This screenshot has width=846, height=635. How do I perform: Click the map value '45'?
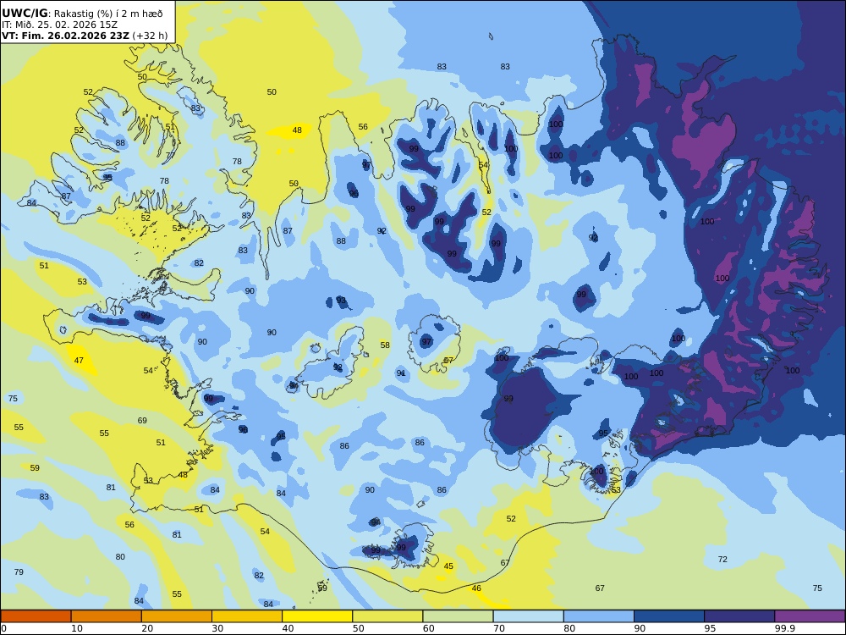pos(448,566)
